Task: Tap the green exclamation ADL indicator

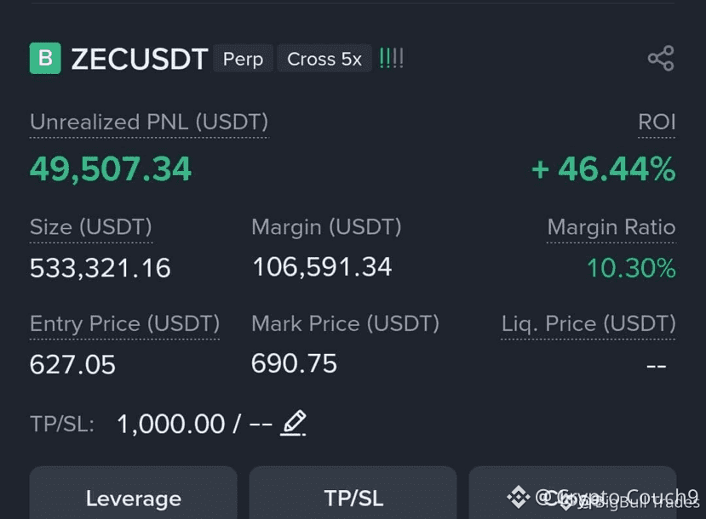Action: click(391, 59)
